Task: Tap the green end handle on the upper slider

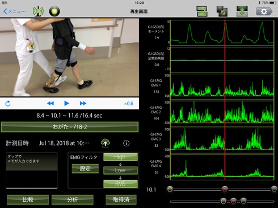Action: point(274,189)
